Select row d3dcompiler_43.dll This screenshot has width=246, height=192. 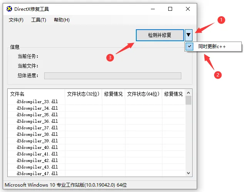click(97, 167)
